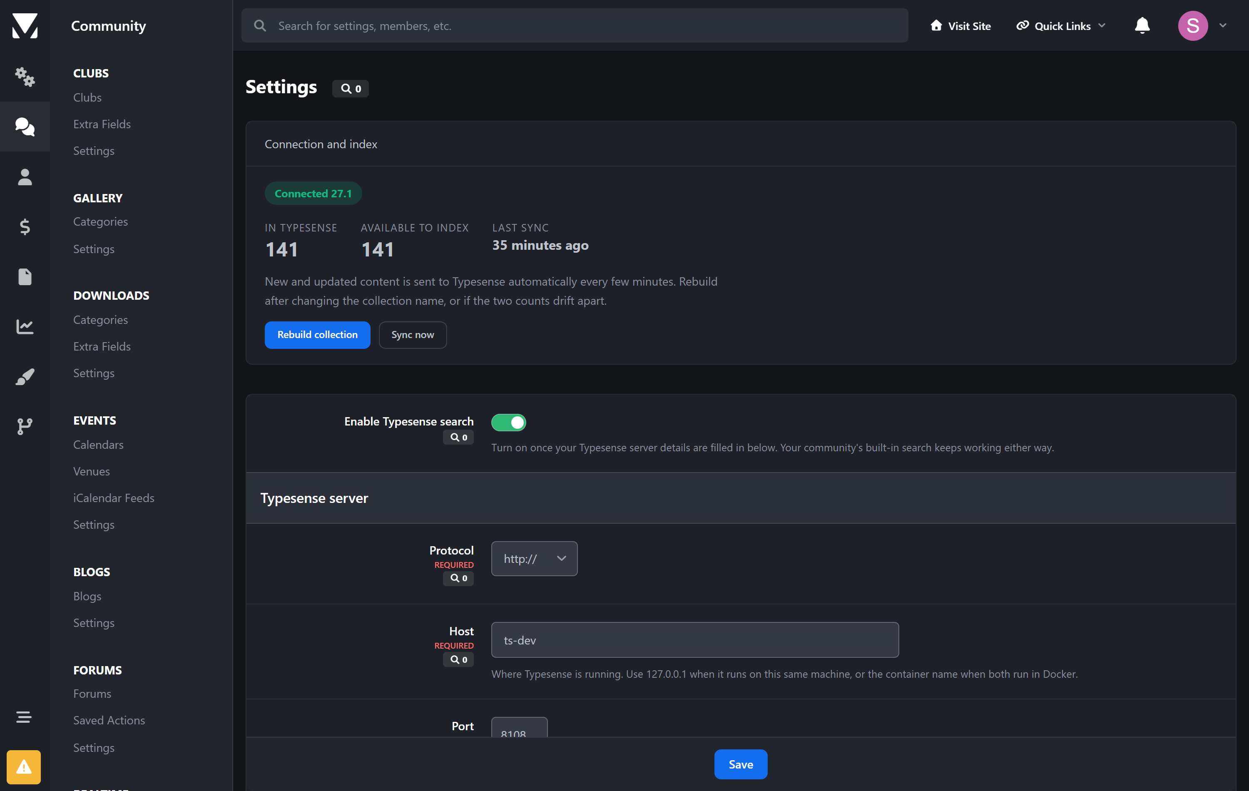The image size is (1249, 791).
Task: Open the Community chat bubbles icon
Action: coord(25,127)
